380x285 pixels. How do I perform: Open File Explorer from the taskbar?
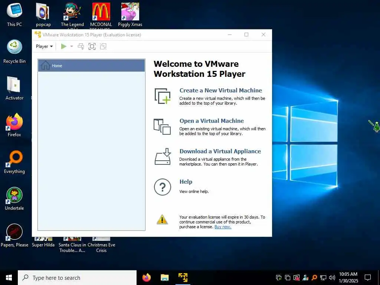(164, 278)
